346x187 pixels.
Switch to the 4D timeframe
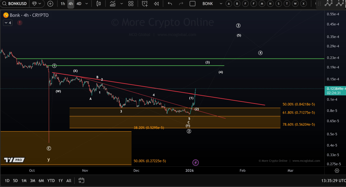79,3
